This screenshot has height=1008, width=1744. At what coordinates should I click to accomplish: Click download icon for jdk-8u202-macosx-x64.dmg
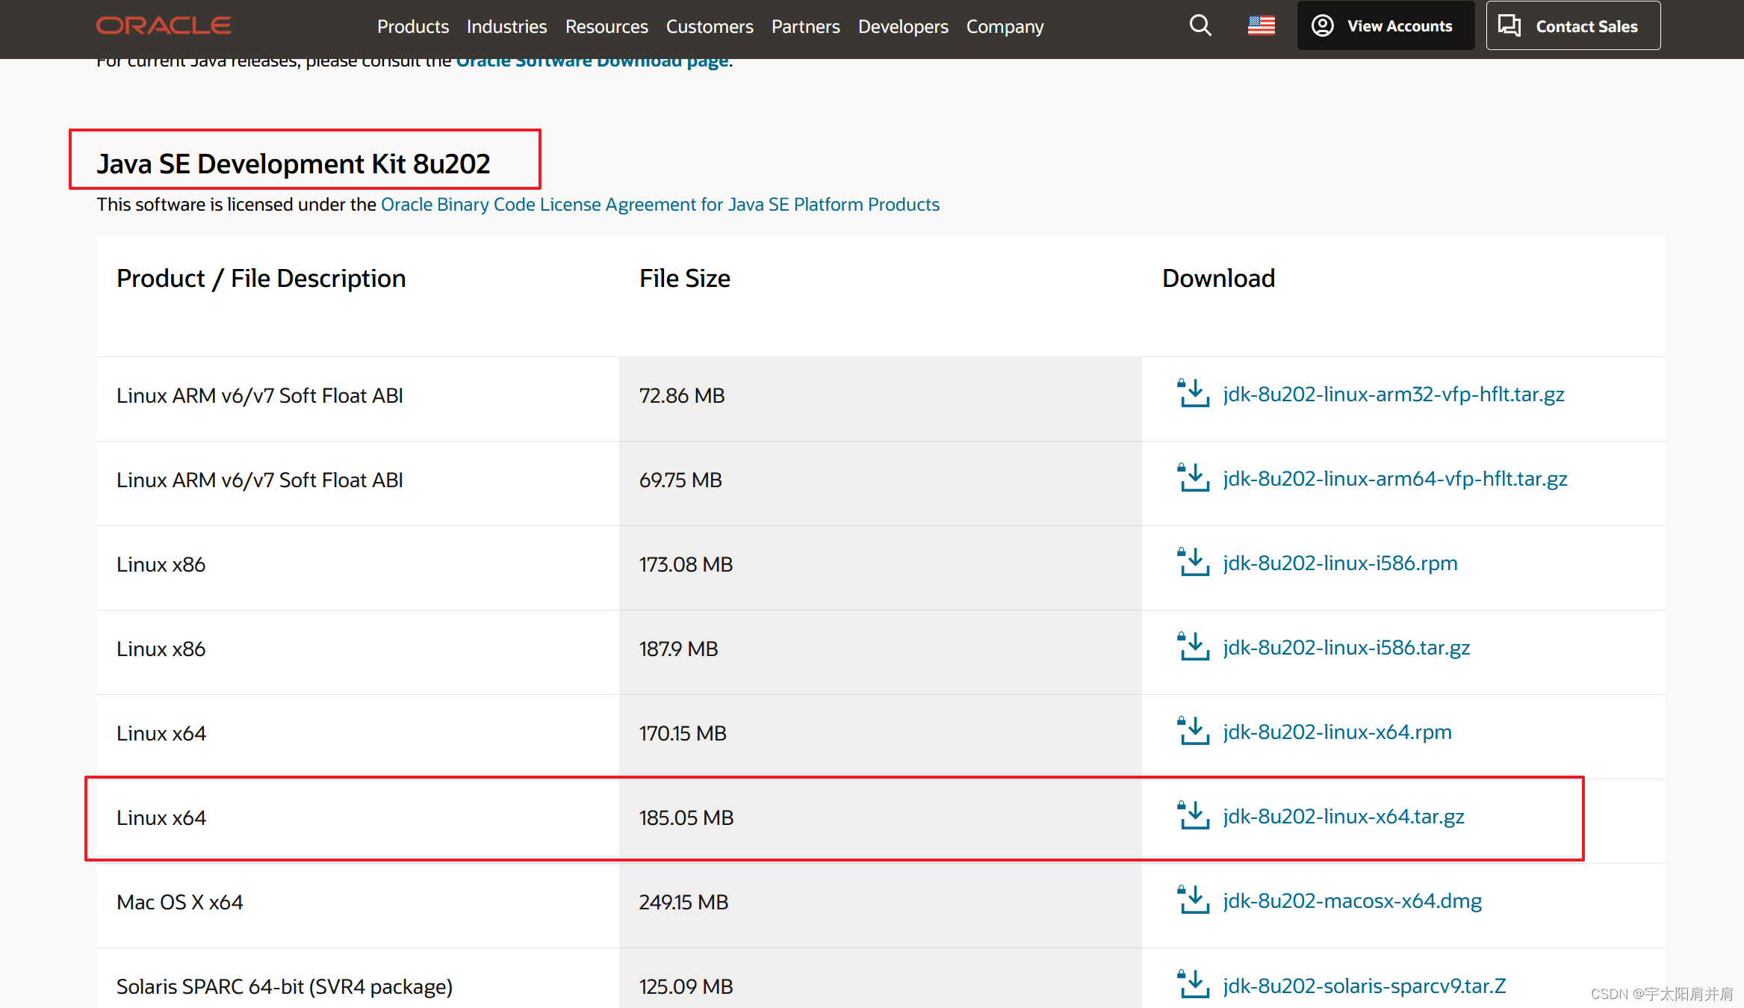pyautogui.click(x=1193, y=900)
